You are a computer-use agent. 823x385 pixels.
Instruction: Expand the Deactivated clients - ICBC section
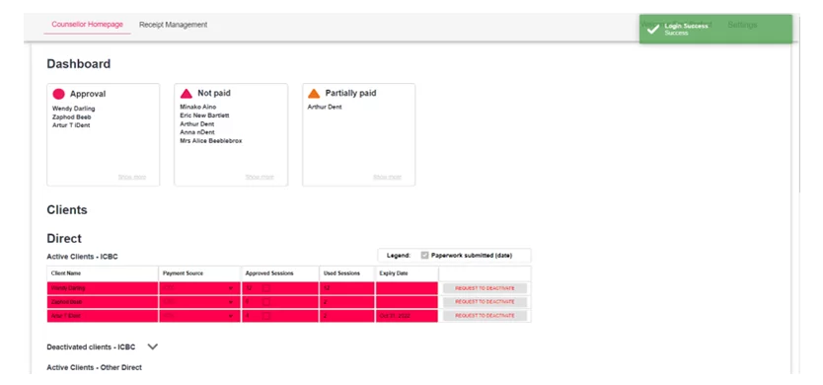tap(153, 346)
